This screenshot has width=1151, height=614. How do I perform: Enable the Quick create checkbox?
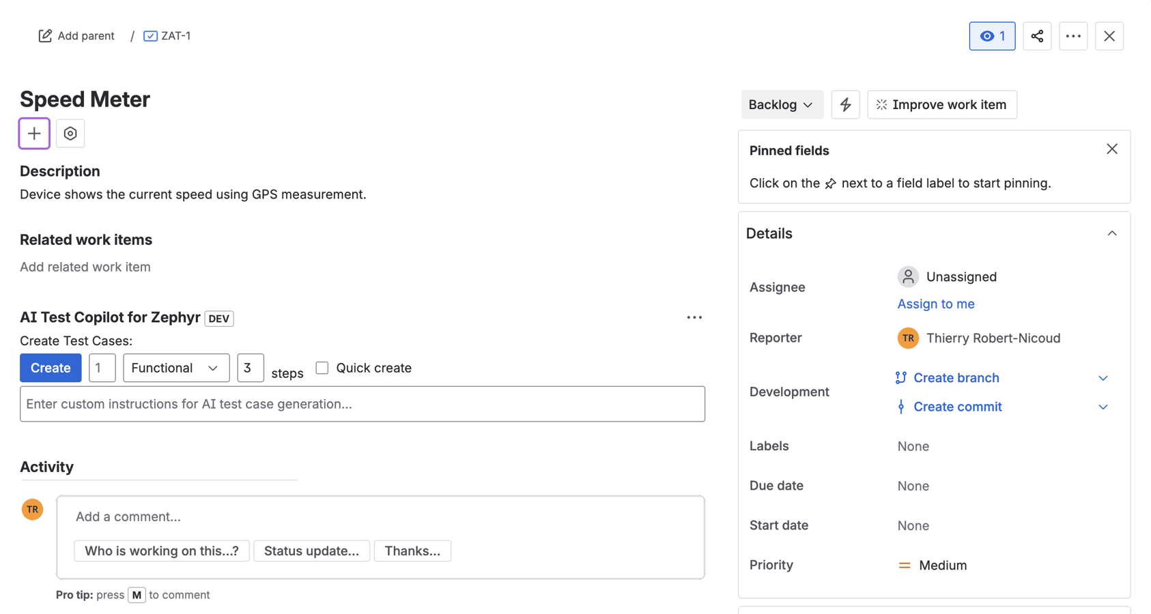coord(322,367)
